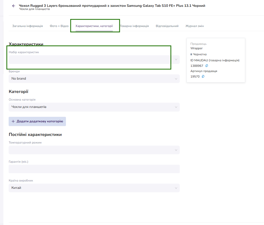264x225 pixels.
Task: Click the product title Чохол Rugged 3 Layers
Action: pyautogui.click(x=112, y=6)
